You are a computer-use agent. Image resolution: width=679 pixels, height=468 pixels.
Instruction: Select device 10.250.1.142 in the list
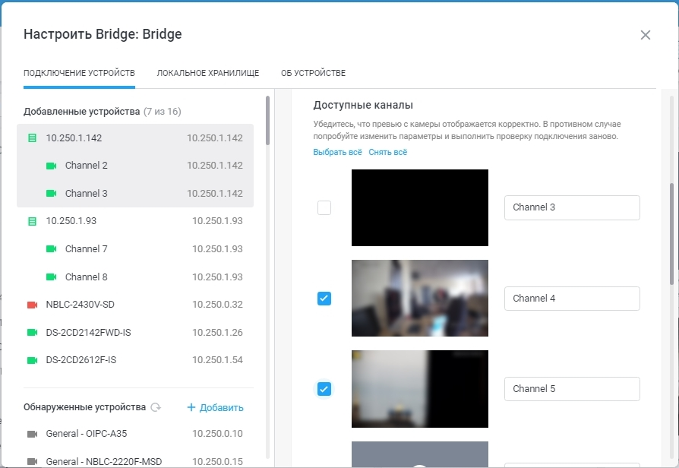coord(135,138)
